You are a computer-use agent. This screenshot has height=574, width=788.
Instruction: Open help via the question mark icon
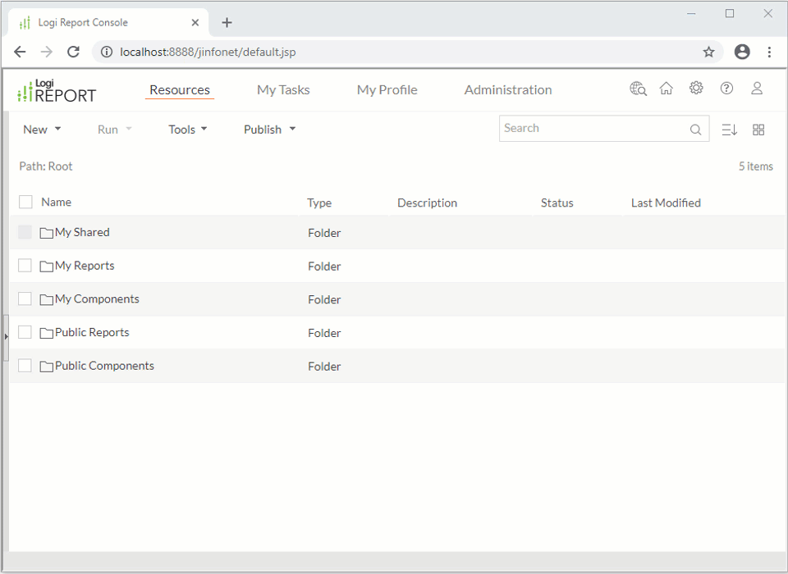(x=726, y=88)
